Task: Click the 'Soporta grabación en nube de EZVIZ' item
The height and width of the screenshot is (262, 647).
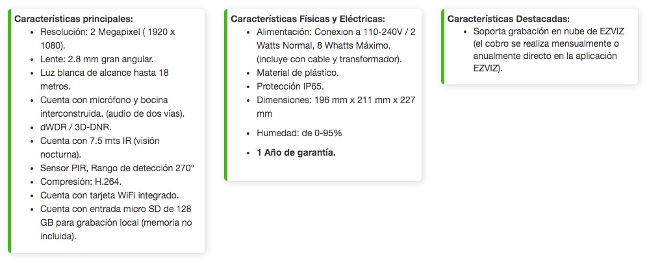Action: click(x=549, y=50)
